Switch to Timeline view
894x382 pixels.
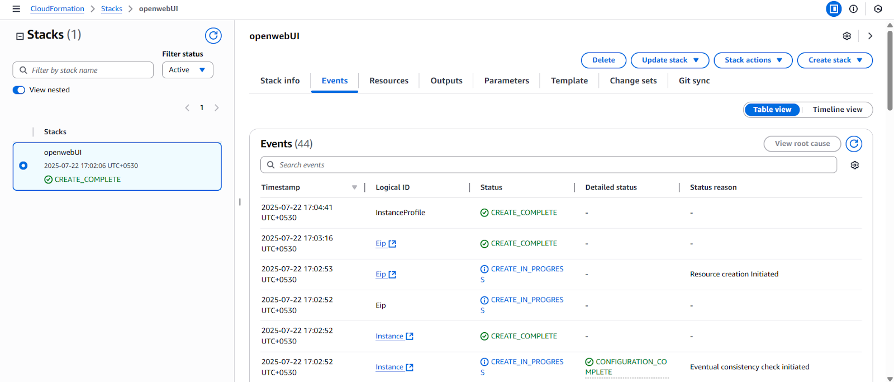tap(837, 110)
